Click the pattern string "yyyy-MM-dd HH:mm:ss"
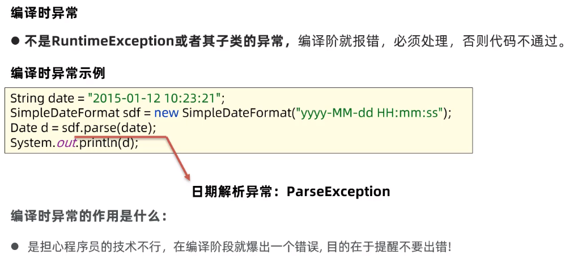This screenshot has width=578, height=263. (371, 113)
